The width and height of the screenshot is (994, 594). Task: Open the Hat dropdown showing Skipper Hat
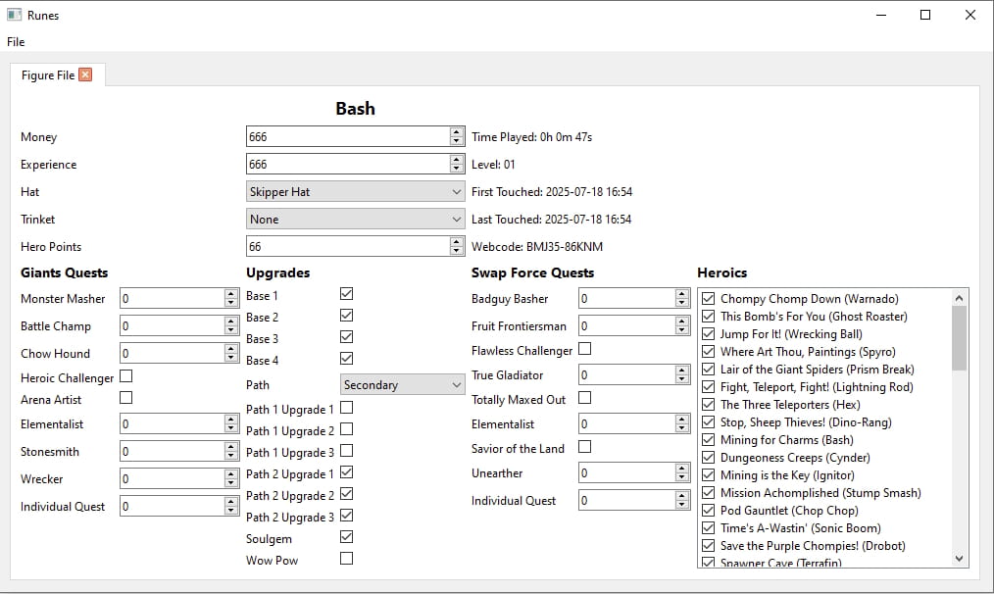(x=355, y=191)
